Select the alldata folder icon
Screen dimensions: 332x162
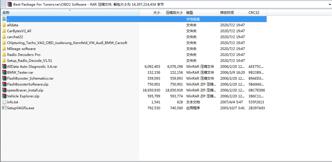4,25
